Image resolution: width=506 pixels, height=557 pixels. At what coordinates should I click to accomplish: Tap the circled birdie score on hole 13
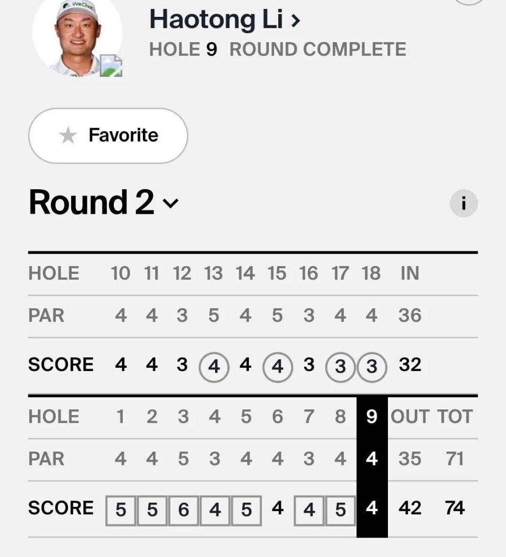coord(214,366)
